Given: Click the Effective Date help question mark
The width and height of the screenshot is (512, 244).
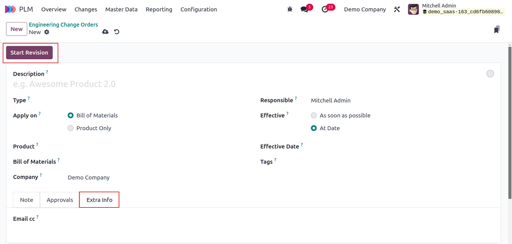Looking at the screenshot, I should (x=302, y=145).
